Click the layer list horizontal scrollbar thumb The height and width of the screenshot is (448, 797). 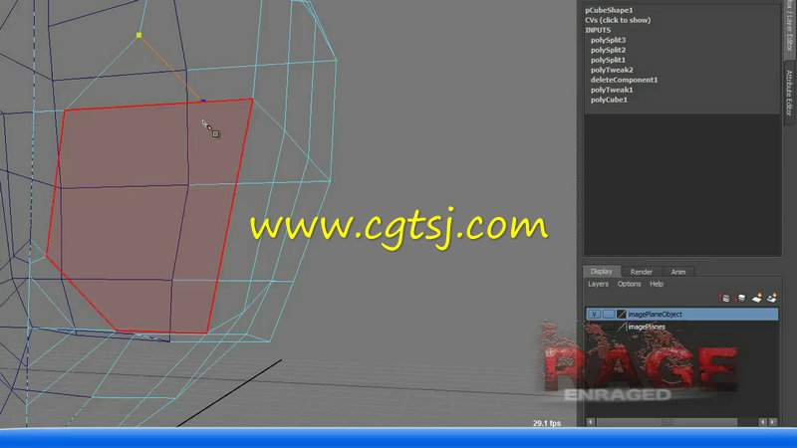[x=666, y=422]
